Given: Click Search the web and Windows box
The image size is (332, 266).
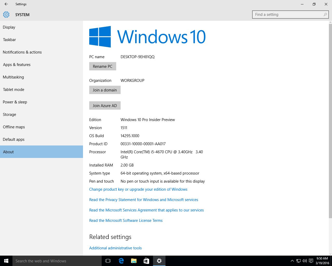Looking at the screenshot, I should click(57, 261).
